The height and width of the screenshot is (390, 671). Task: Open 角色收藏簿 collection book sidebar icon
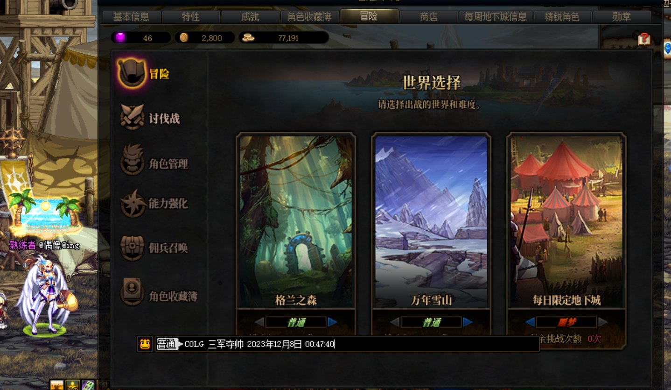(x=132, y=292)
